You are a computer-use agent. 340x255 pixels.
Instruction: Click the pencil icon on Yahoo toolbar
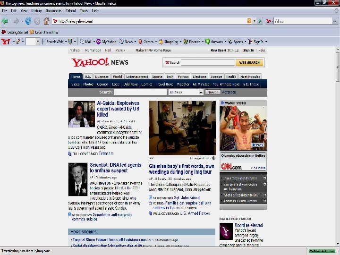pyautogui.click(x=18, y=42)
